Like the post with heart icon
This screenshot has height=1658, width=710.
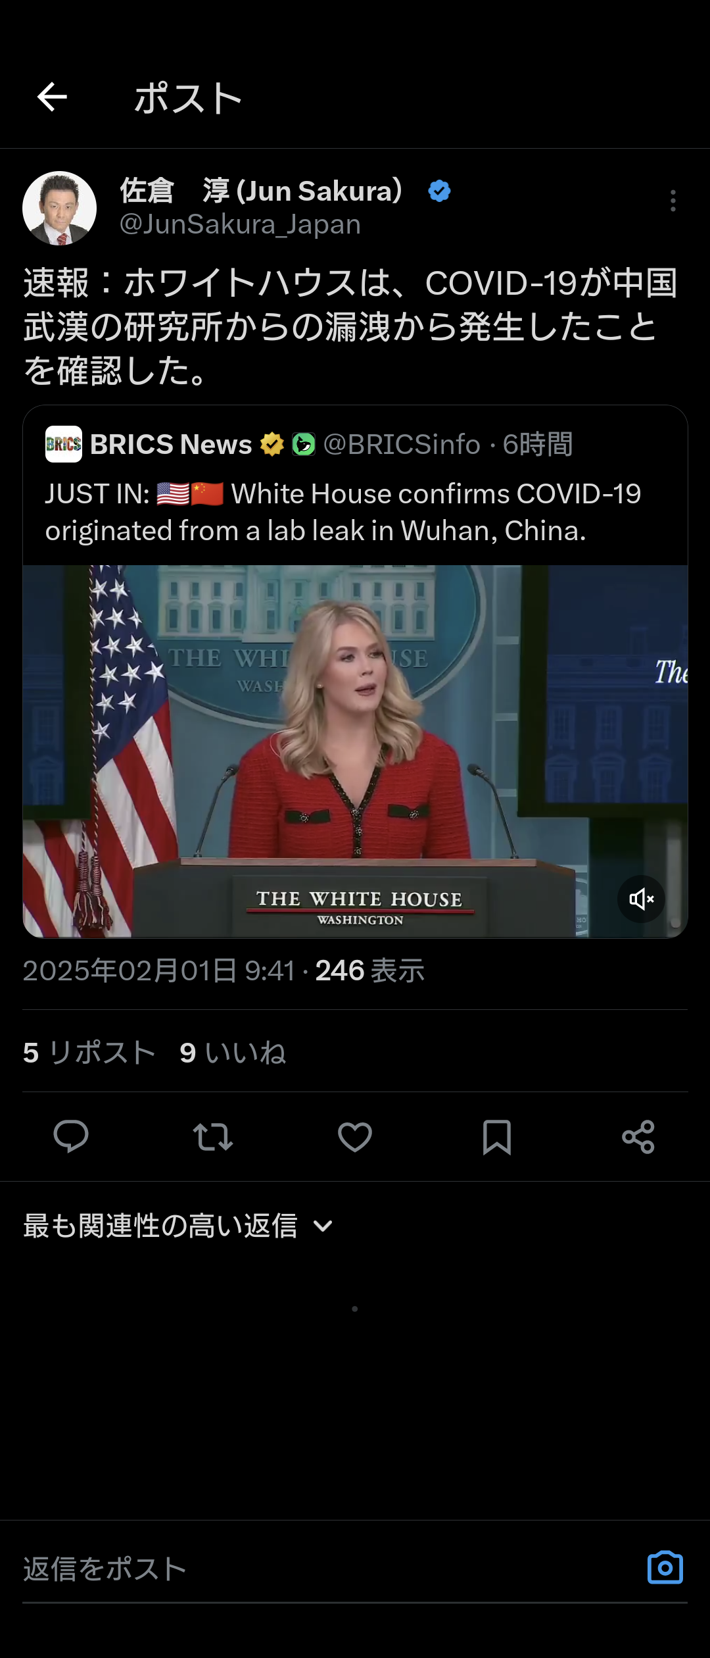pos(355,1137)
